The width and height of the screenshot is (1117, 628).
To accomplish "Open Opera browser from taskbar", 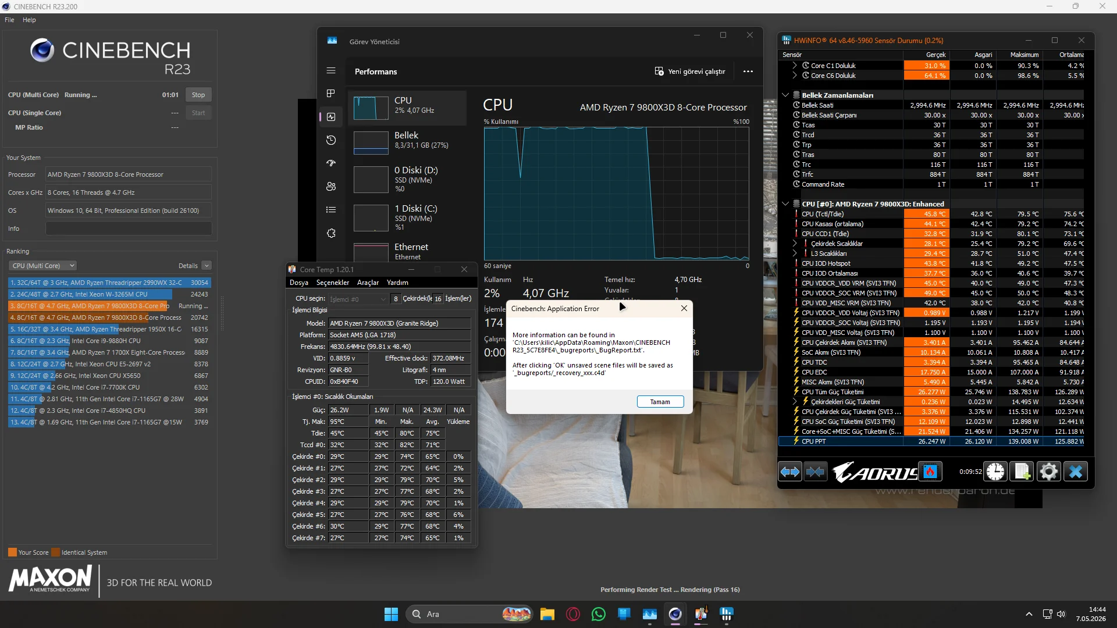I will point(573,614).
